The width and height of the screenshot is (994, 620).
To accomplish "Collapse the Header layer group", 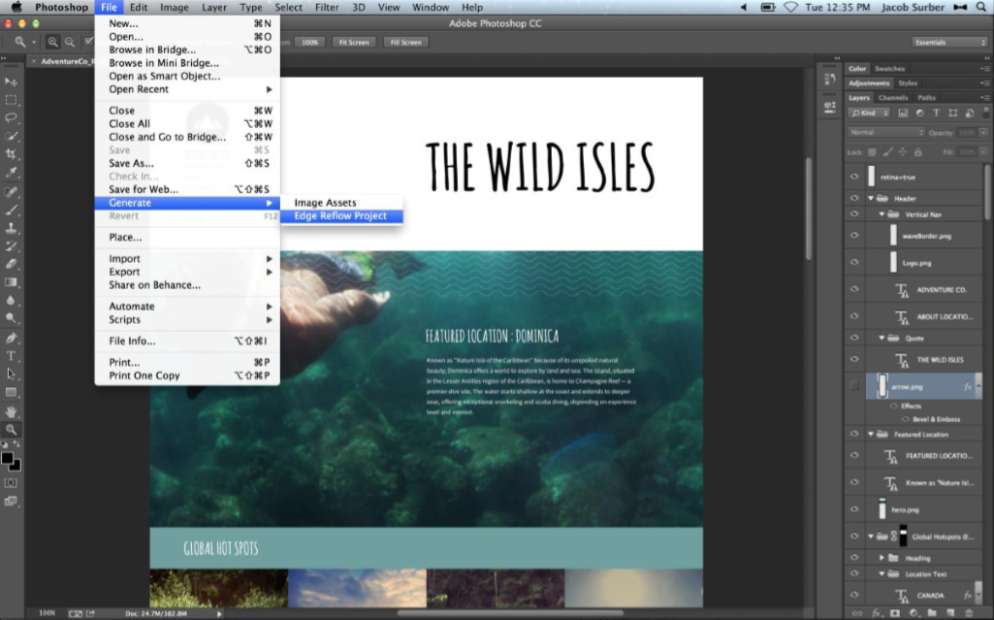I will [871, 198].
